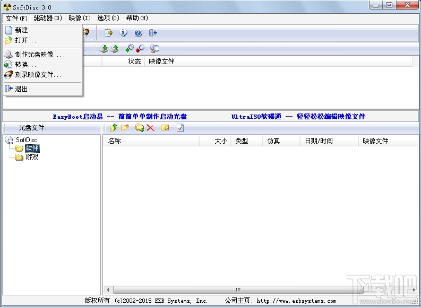This screenshot has width=421, height=307.
Task: Click 映像文件 header in file list
Action: pyautogui.click(x=388, y=141)
